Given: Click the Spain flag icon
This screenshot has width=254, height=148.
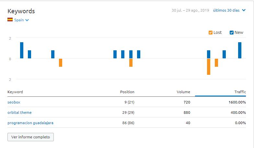Looking at the screenshot, I should (10, 20).
